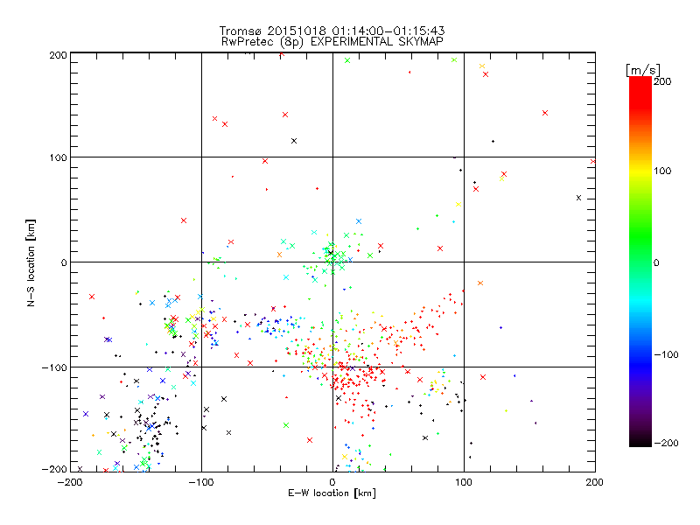Click the y-axis '-100' tick label
The height and width of the screenshot is (525, 700).
[x=54, y=367]
